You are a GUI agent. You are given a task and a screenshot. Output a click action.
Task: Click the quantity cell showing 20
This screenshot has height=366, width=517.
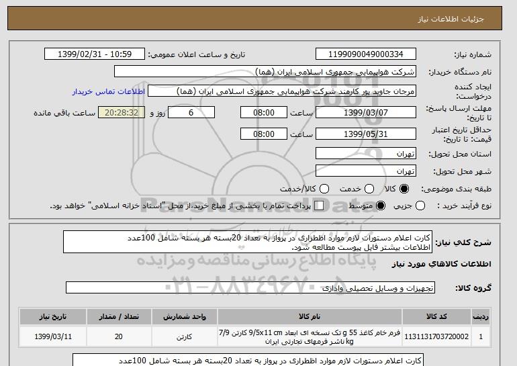pyautogui.click(x=119, y=336)
